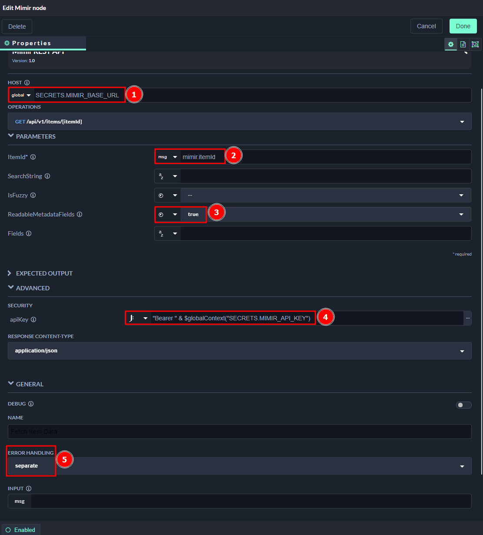Open the node appearance tab icon

click(x=475, y=44)
